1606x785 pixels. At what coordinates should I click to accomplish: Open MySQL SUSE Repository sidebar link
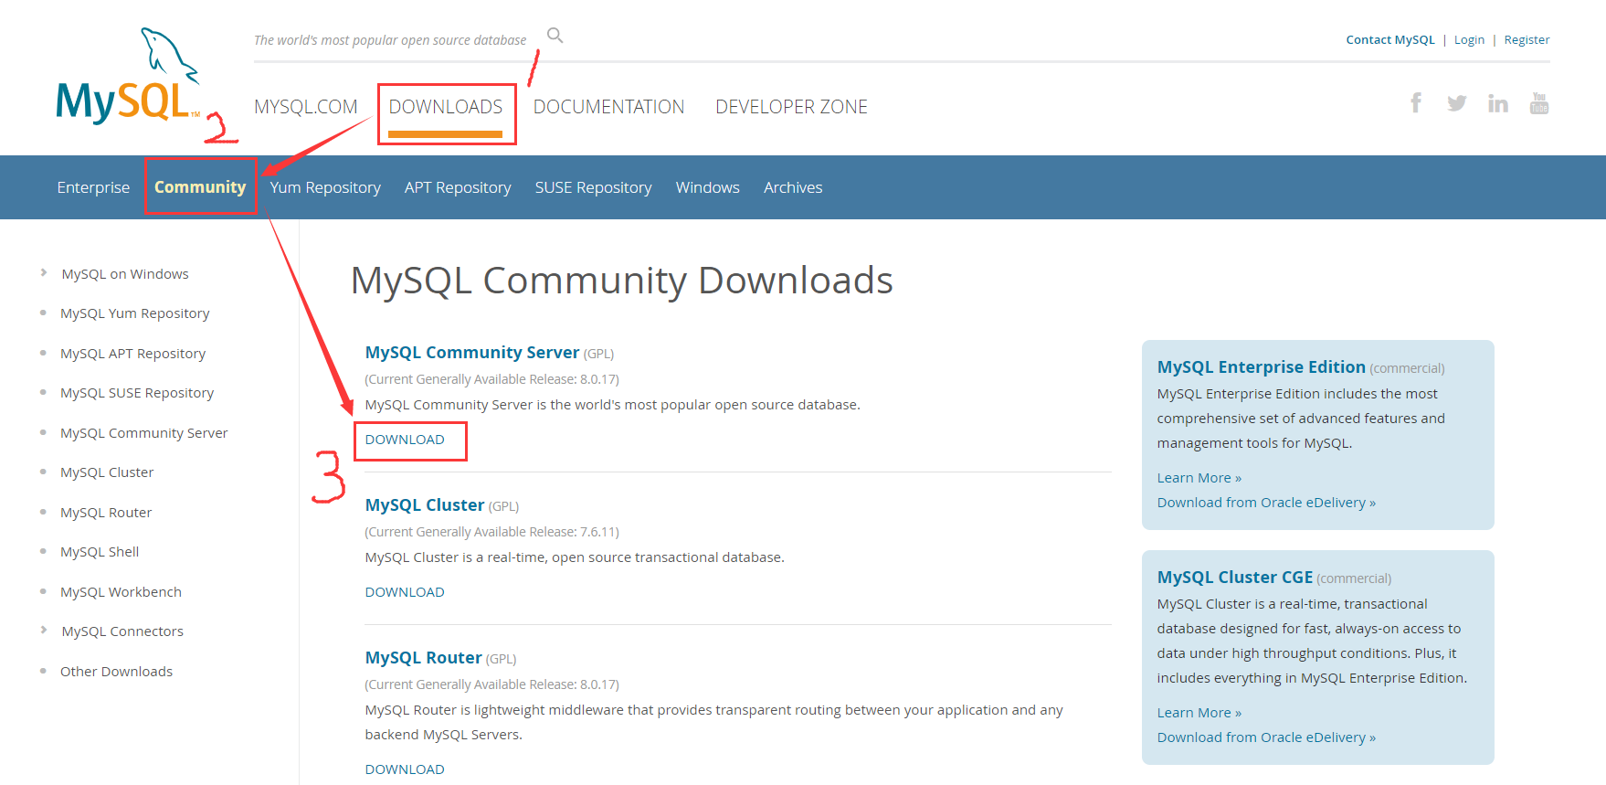point(137,393)
